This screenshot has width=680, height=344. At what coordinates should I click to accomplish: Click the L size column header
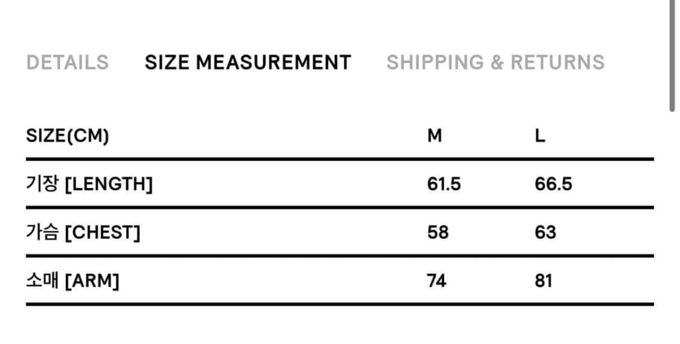tap(540, 136)
